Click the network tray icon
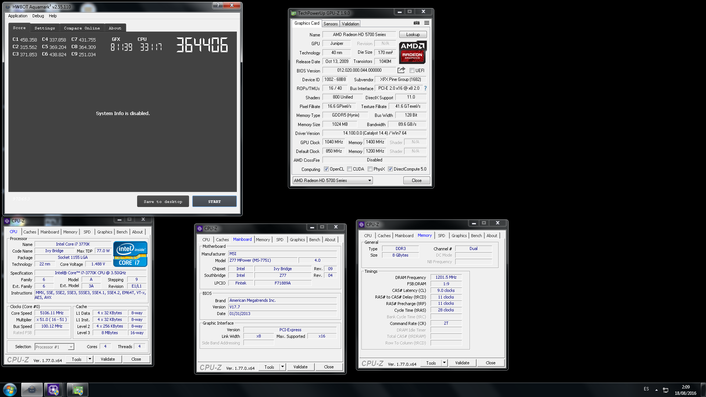Image resolution: width=706 pixels, height=397 pixels. click(666, 390)
